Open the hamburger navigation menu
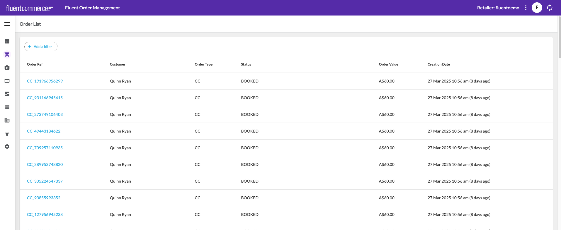The width and height of the screenshot is (561, 230). pos(7,24)
